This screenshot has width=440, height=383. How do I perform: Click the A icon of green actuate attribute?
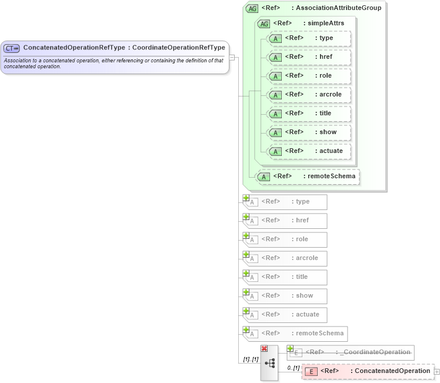tap(275, 152)
